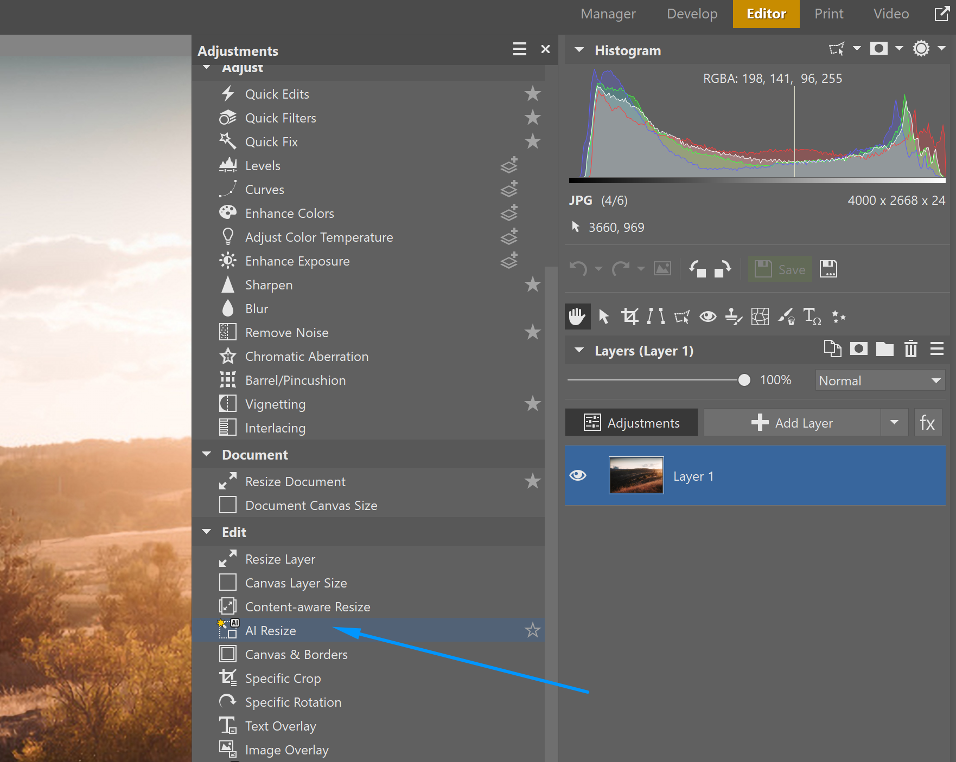
Task: Click the layer opacity slider handle
Action: tap(744, 380)
